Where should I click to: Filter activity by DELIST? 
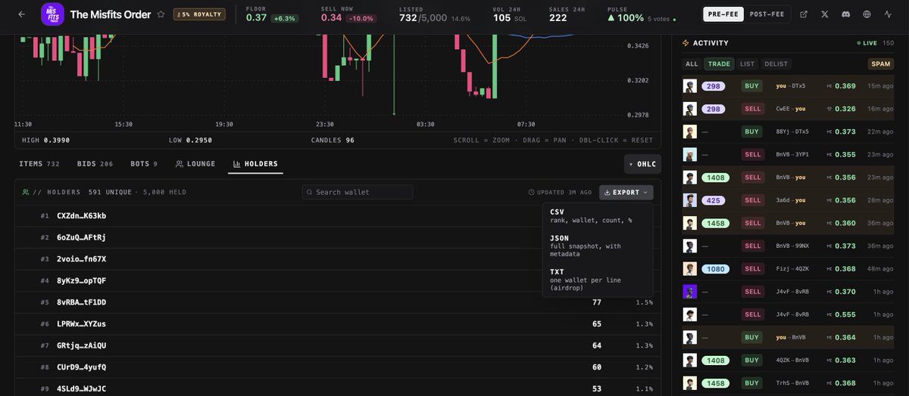pyautogui.click(x=776, y=64)
